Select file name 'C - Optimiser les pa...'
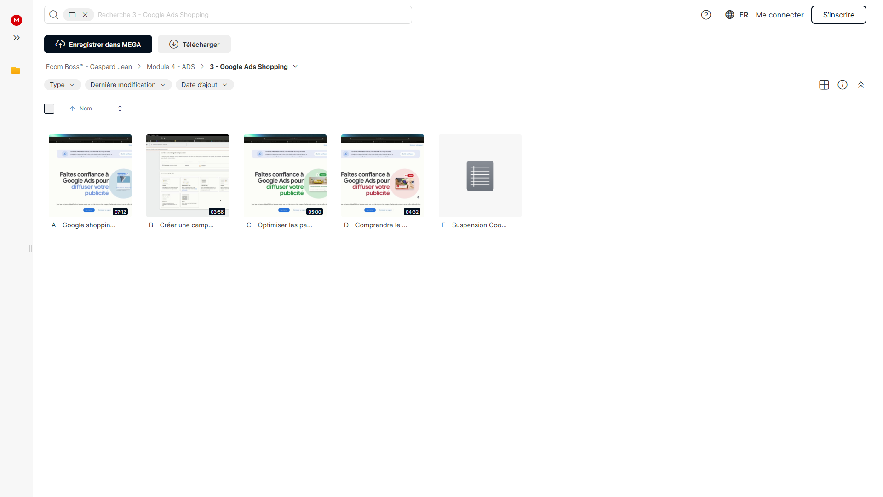Viewport: 883px width, 497px height. point(279,225)
